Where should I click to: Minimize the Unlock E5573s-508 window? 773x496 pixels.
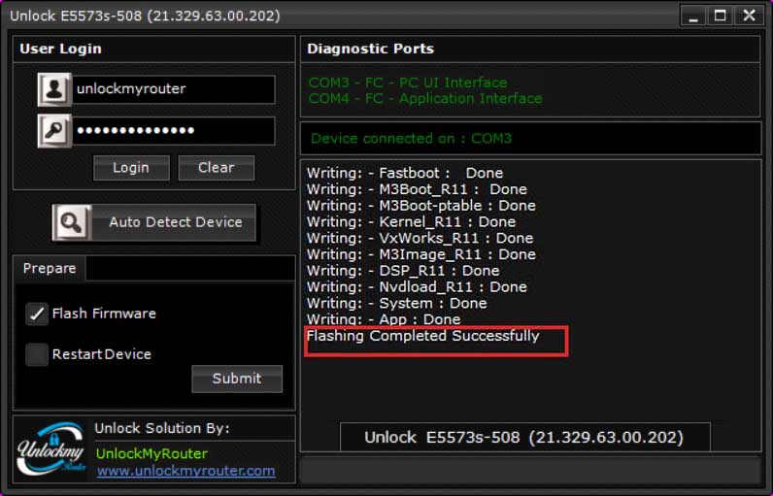tap(693, 16)
